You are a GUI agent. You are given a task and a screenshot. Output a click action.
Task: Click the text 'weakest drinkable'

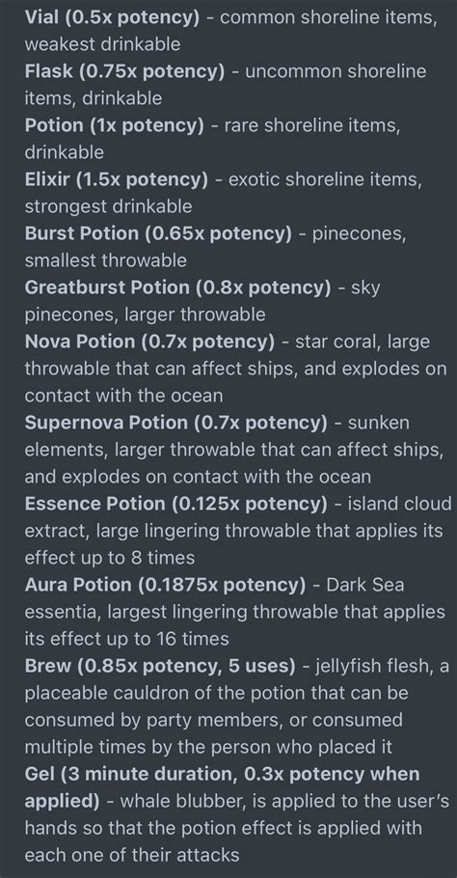point(102,44)
